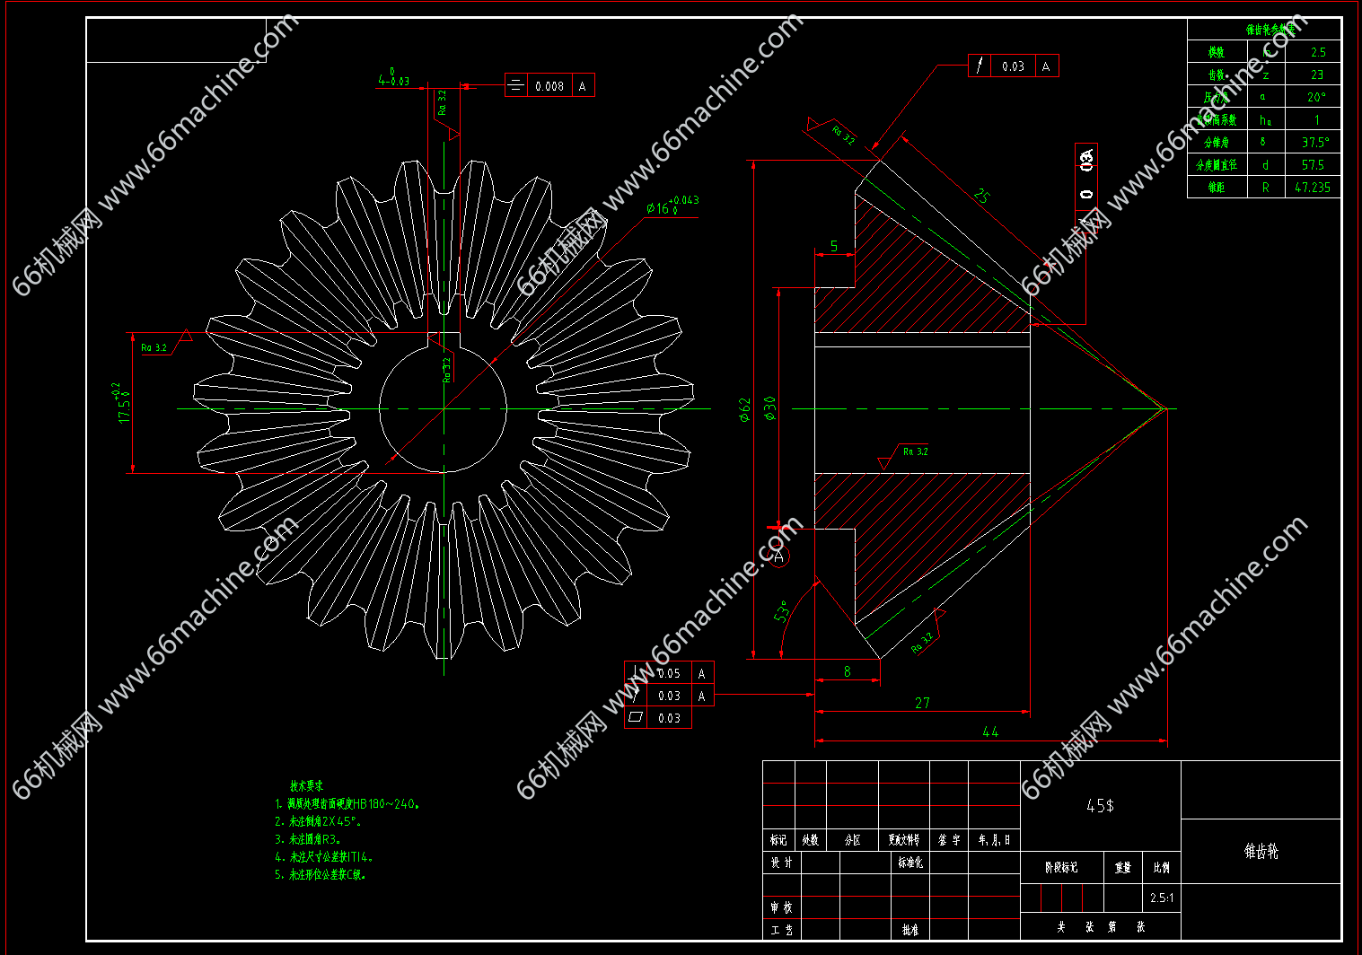This screenshot has width=1362, height=955.
Task: Select the ø30 diameter dimension text
Action: pos(769,407)
